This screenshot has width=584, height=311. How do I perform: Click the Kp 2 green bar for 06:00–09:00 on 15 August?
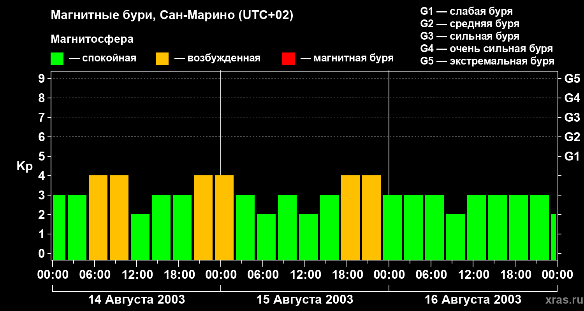(x=266, y=237)
